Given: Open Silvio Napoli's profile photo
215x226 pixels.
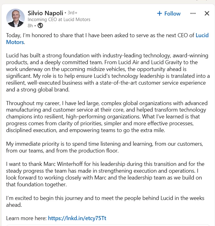Looking at the screenshot, I should [15, 18].
